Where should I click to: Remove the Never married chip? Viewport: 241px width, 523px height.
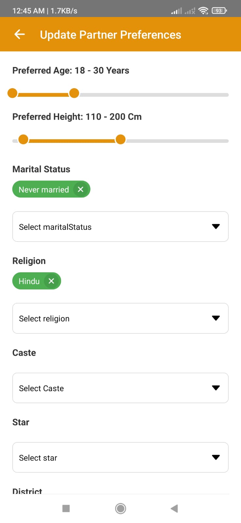pyautogui.click(x=81, y=189)
